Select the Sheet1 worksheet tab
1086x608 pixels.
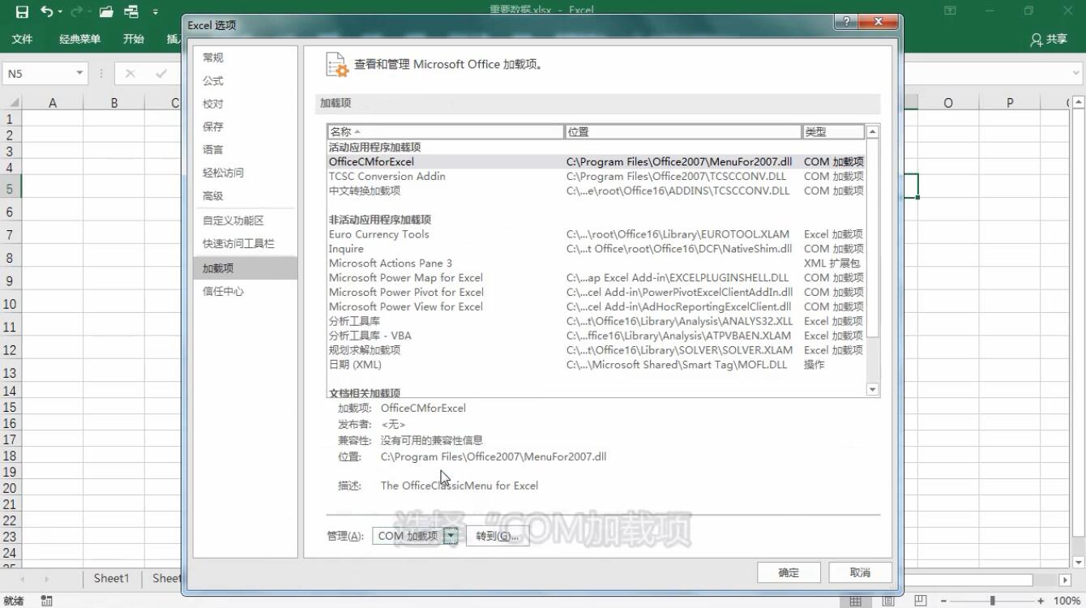point(111,578)
